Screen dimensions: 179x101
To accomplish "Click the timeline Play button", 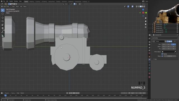I will [75, 93].
